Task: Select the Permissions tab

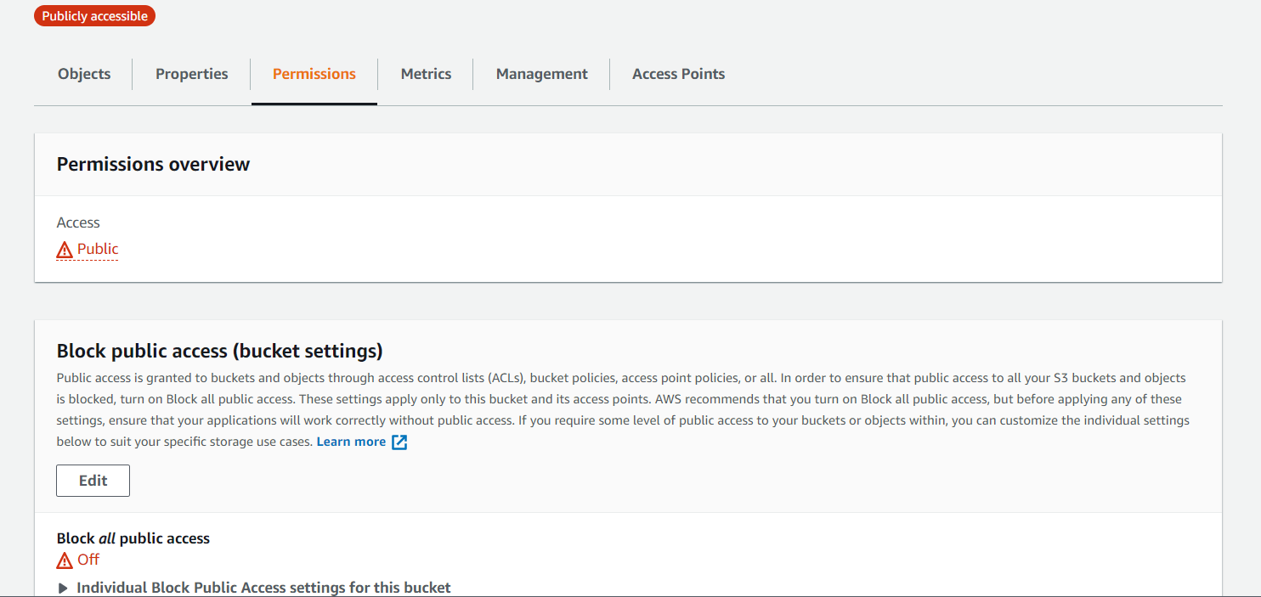Action: tap(314, 74)
